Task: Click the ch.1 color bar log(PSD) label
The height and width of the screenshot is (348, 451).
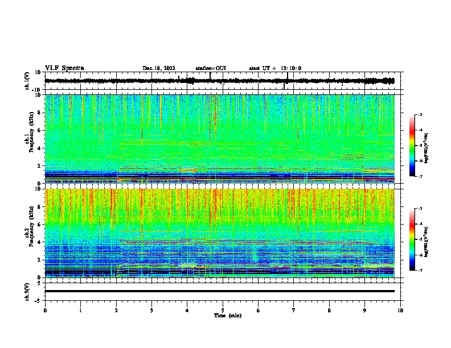Action: pyautogui.click(x=427, y=148)
